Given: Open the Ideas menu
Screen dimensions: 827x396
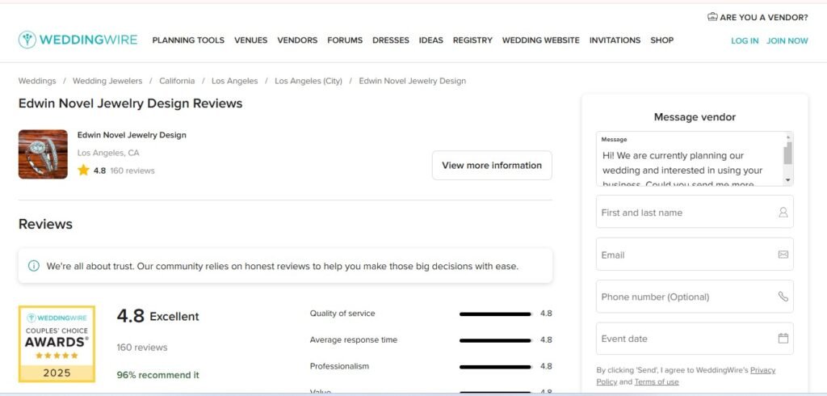Looking at the screenshot, I should 431,40.
